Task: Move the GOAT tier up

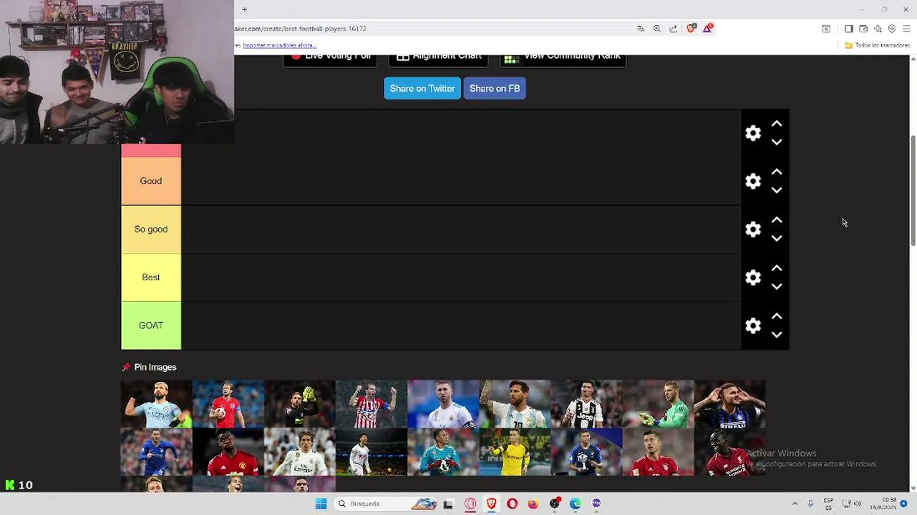Action: click(777, 316)
